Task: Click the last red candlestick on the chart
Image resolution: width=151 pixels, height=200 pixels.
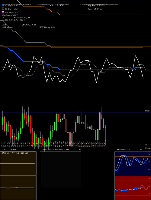Action: pyautogui.click(x=106, y=134)
